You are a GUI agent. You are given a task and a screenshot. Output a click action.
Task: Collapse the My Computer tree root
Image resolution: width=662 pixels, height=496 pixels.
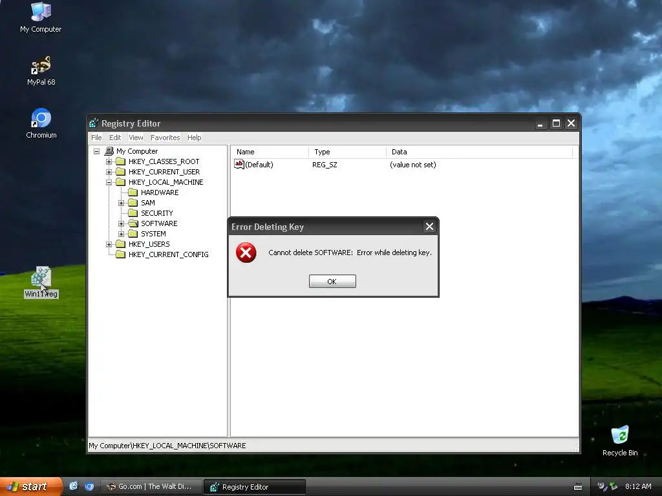point(97,151)
